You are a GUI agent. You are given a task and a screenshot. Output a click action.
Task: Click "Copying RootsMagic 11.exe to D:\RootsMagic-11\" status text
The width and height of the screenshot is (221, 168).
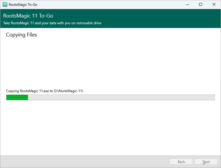pyautogui.click(x=45, y=91)
